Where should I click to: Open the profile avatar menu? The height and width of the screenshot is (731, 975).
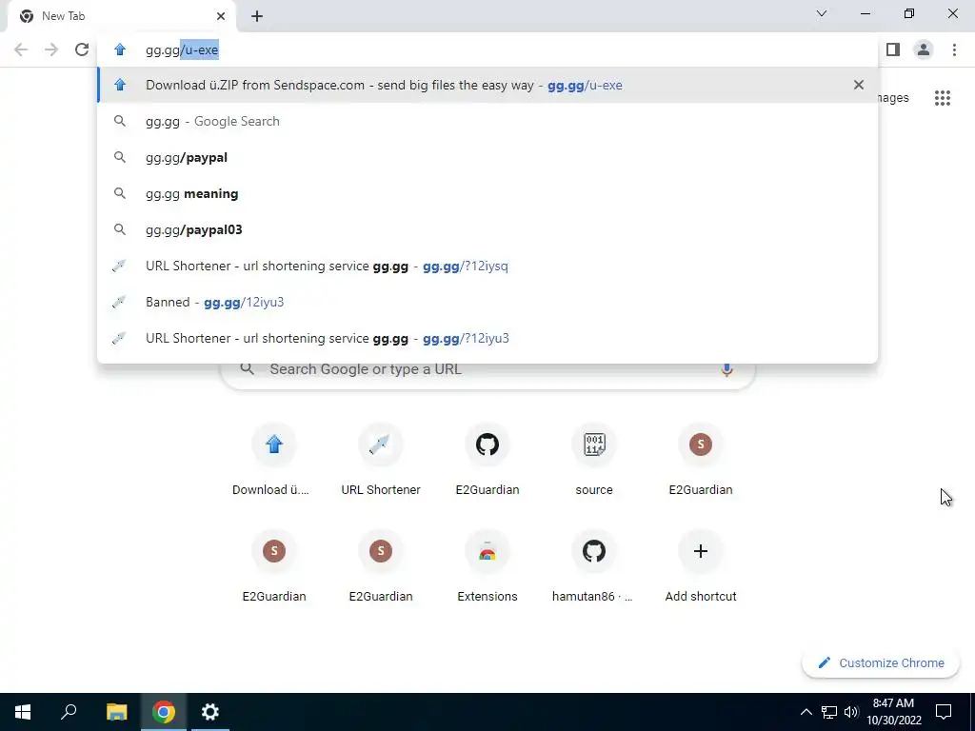(x=924, y=49)
